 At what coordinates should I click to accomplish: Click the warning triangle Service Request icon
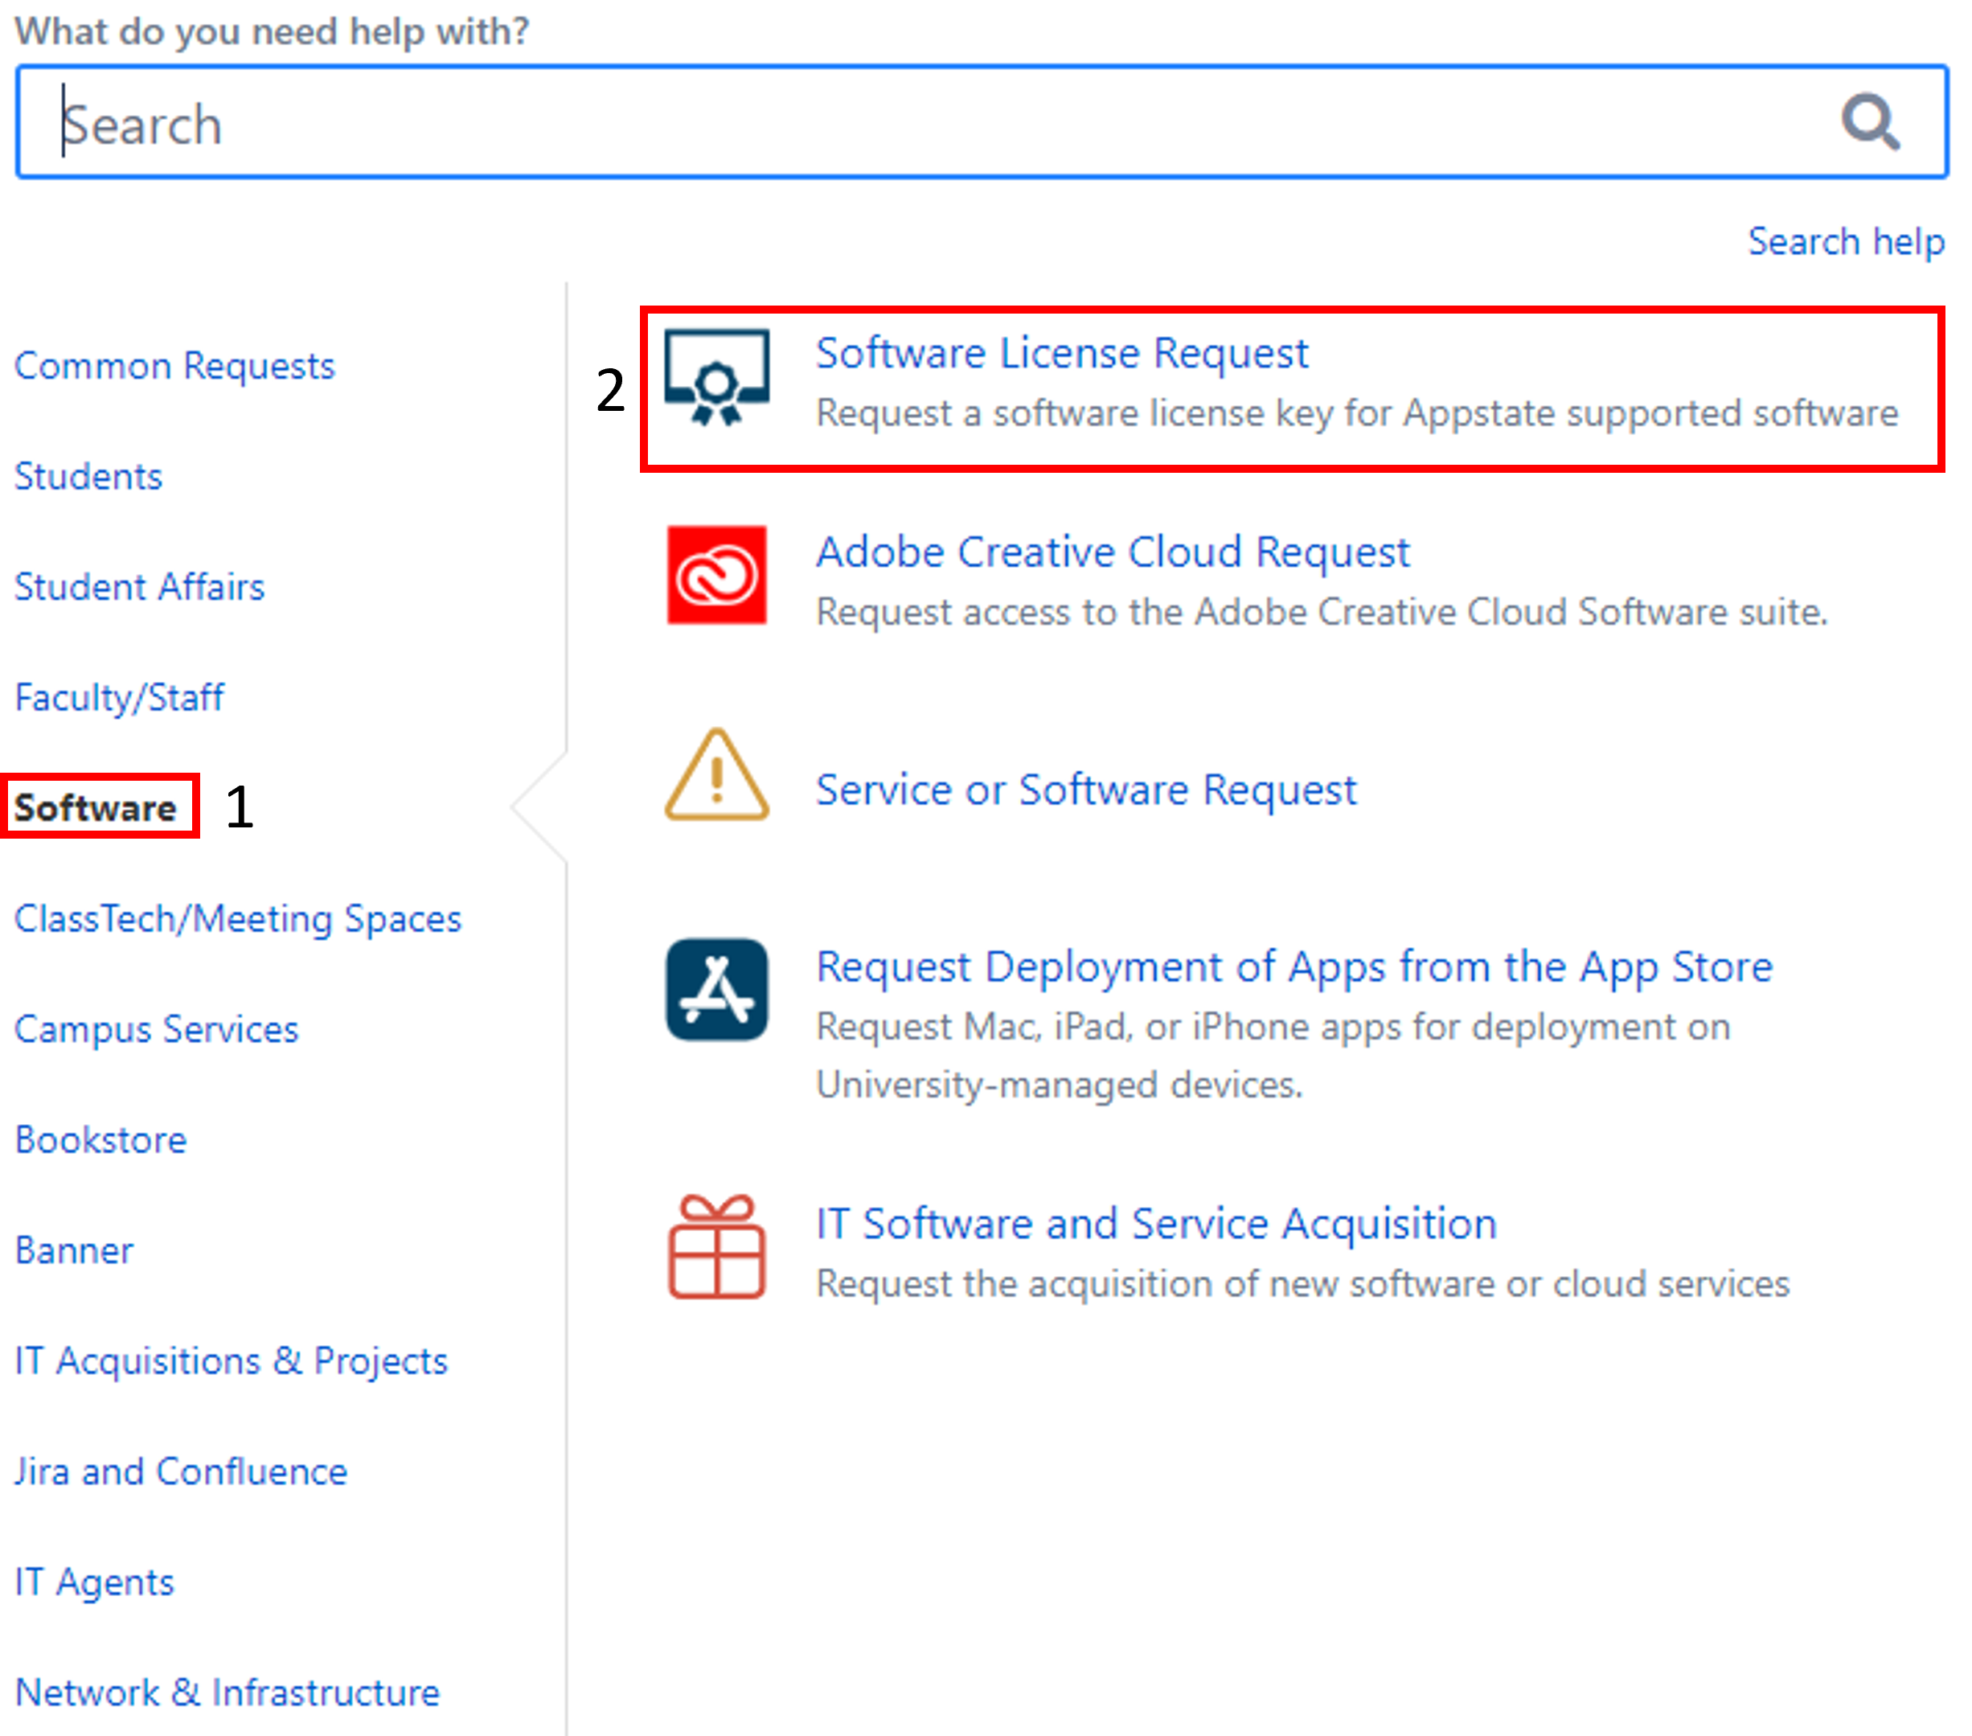click(x=715, y=777)
